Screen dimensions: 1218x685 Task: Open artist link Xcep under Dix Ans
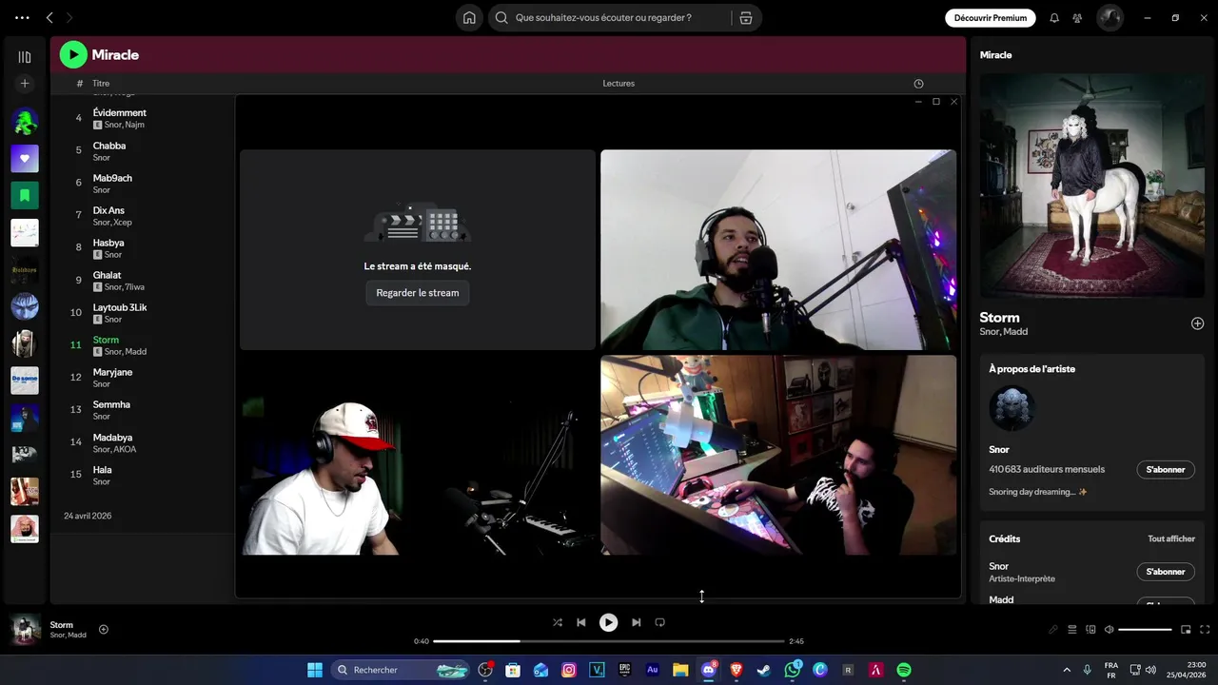coord(123,223)
